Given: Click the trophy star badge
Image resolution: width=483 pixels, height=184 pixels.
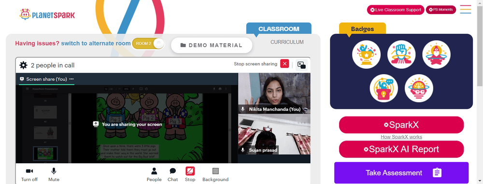Looking at the screenshot, I should (x=366, y=55).
